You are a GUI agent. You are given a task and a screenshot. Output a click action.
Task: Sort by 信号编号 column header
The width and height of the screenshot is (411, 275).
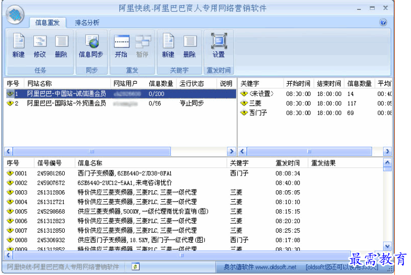tap(54, 163)
